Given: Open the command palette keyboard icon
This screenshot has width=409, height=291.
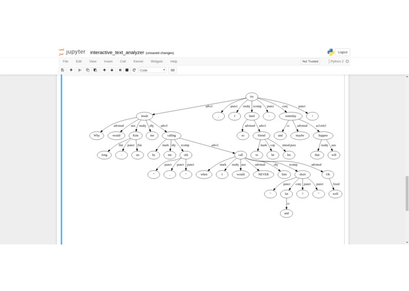Looking at the screenshot, I should click(172, 70).
